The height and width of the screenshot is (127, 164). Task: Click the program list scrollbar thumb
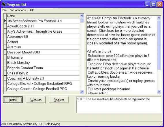click(x=82, y=20)
